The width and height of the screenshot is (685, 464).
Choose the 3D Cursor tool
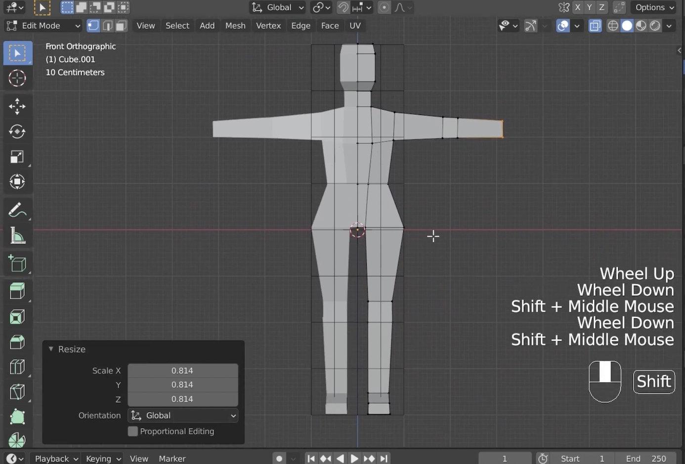click(x=17, y=78)
